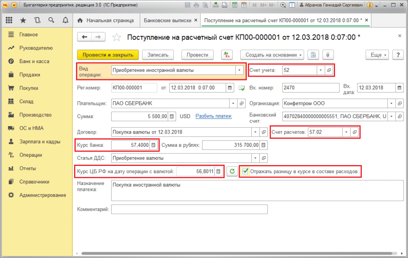The height and width of the screenshot is (258, 408).
Task: Expand Вид операции dropdown
Action: point(239,70)
